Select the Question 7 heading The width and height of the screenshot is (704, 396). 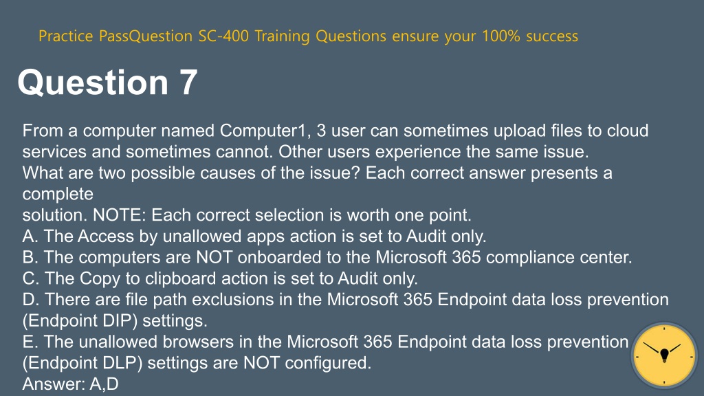coord(107,82)
